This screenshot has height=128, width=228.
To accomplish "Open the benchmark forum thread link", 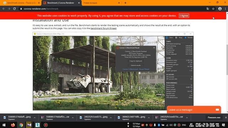I will click(x=103, y=28).
